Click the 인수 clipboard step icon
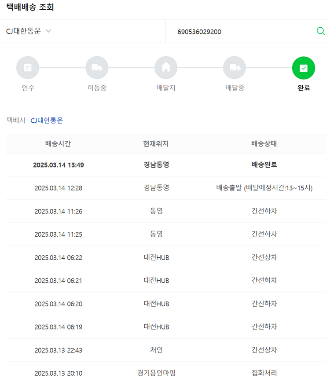 point(28,68)
